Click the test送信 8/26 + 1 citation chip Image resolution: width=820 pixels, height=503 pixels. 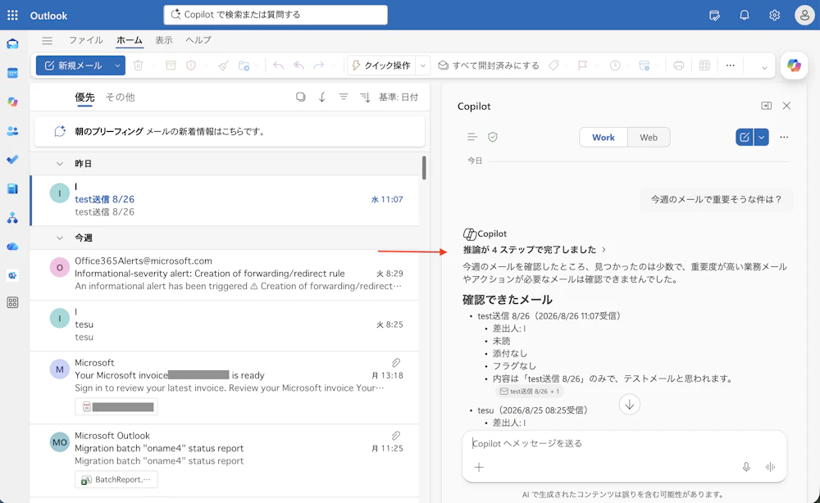(530, 392)
